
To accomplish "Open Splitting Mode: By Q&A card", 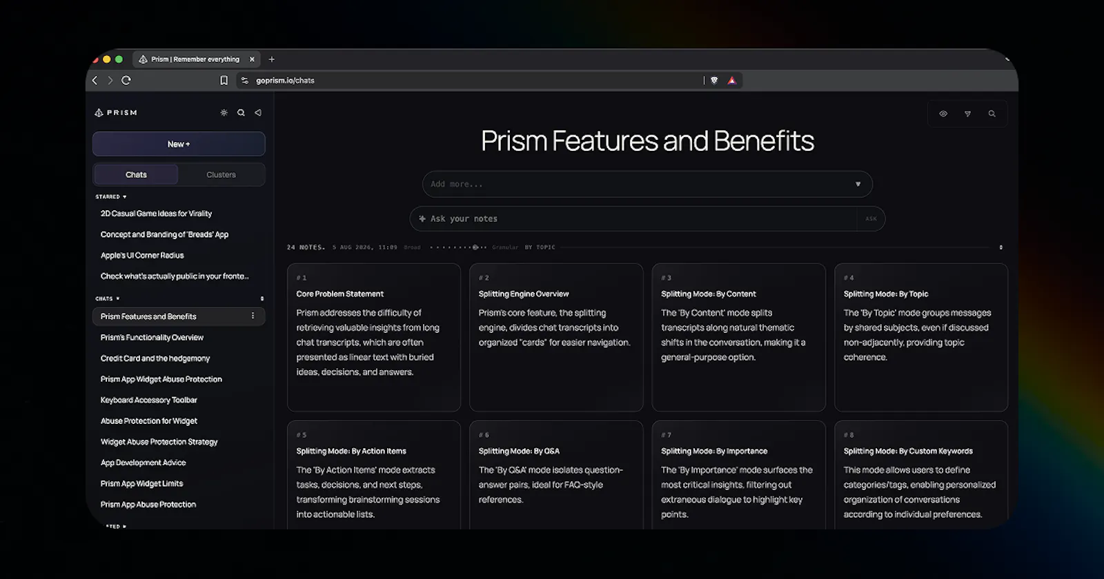I will tap(556, 475).
